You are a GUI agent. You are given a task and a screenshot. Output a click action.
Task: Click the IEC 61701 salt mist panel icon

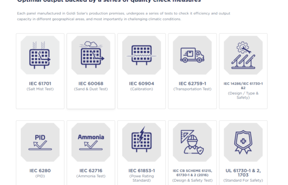(40, 55)
